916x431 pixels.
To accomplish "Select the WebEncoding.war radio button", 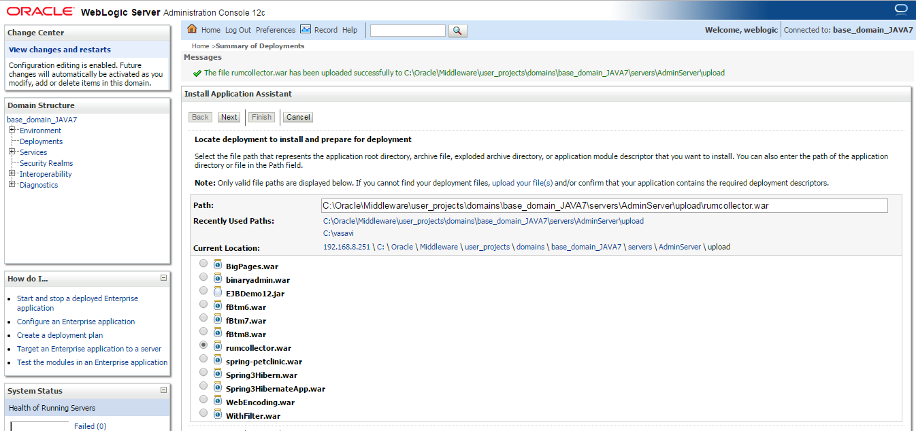I will (x=203, y=400).
